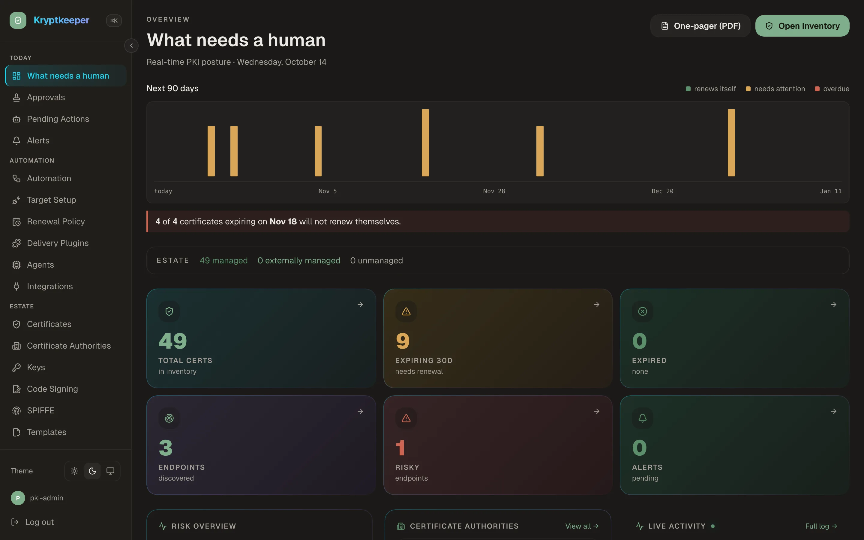Click the Nov 18 expiry warning banner
The width and height of the screenshot is (864, 540).
pos(498,221)
